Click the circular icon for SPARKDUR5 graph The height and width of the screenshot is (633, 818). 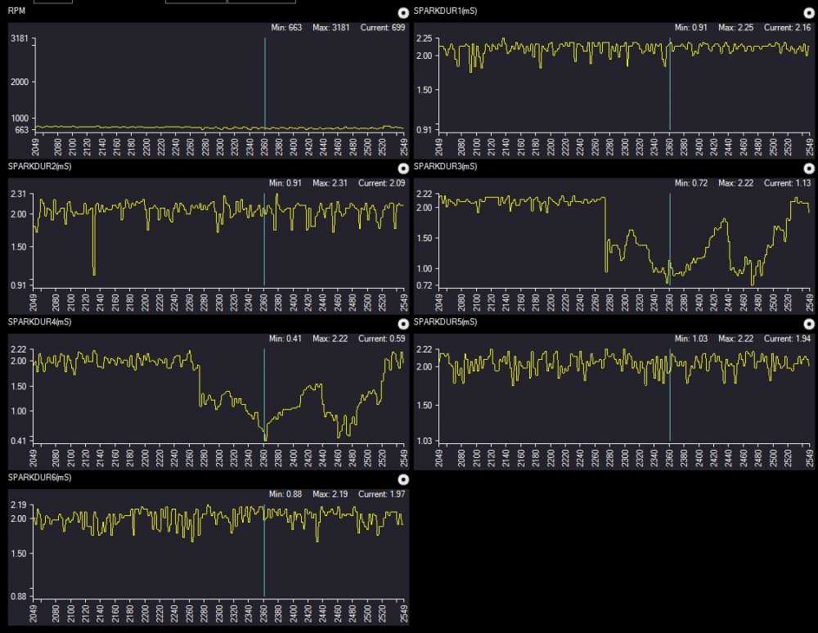coord(808,324)
